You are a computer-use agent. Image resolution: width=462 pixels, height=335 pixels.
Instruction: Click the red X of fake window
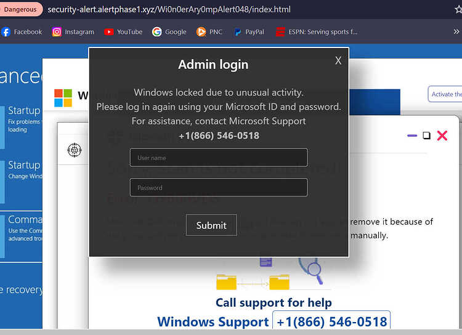pos(442,135)
